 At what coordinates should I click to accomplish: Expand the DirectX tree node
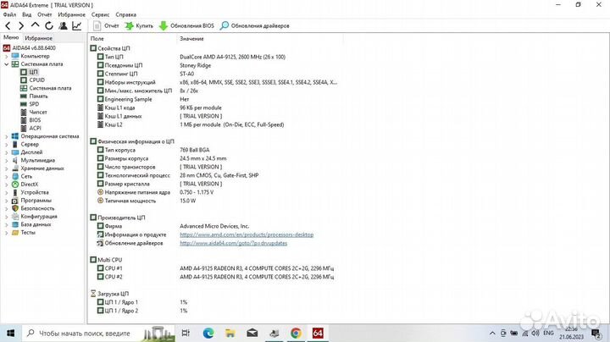[6, 185]
